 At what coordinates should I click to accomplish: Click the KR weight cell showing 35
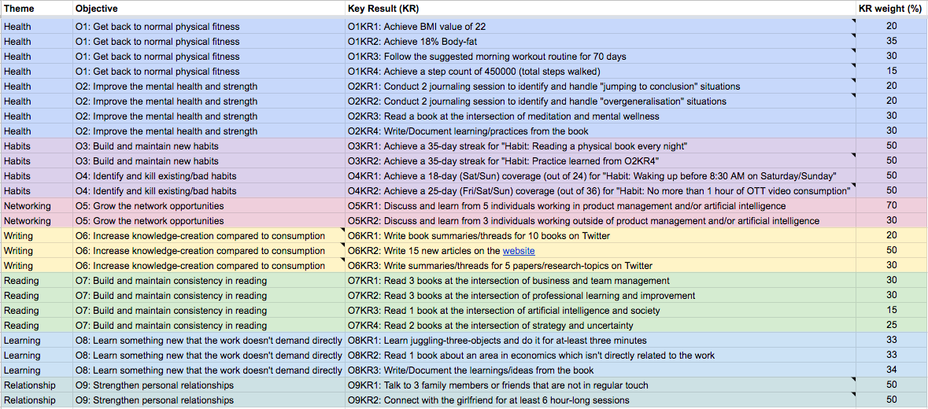point(891,42)
